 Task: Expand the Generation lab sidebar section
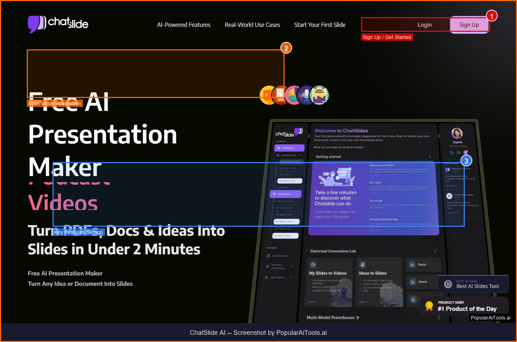[x=300, y=155]
